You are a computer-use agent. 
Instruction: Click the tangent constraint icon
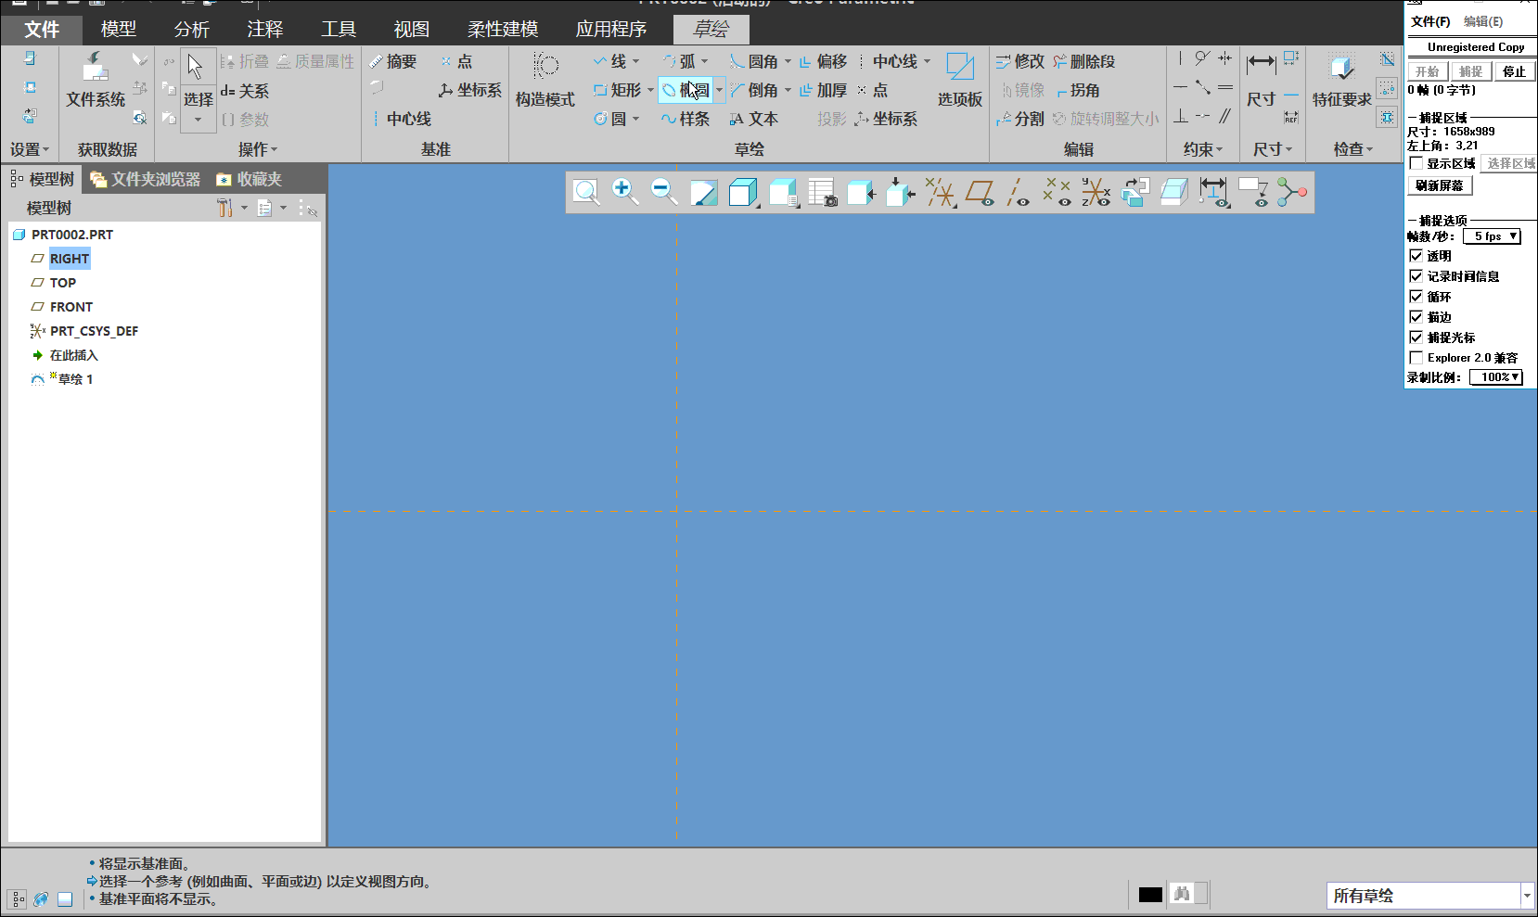tap(1202, 58)
